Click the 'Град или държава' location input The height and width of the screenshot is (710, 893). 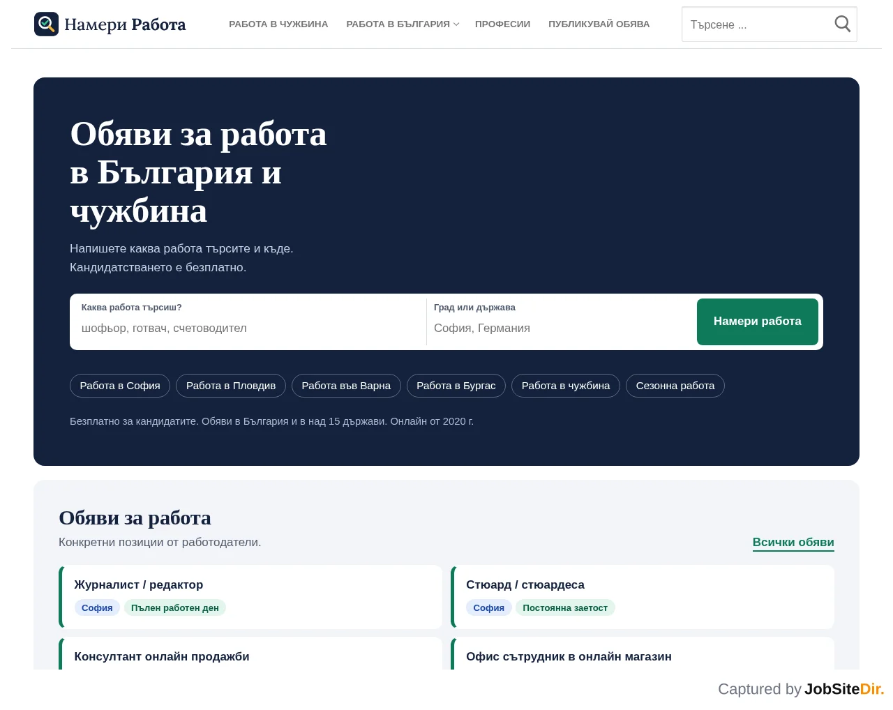click(560, 328)
